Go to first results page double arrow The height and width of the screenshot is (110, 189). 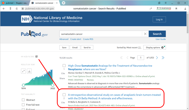[121, 58]
